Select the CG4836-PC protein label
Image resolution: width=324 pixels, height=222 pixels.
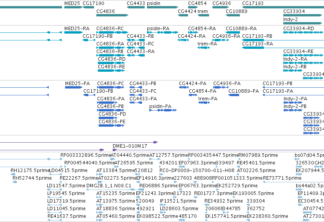tap(110, 84)
